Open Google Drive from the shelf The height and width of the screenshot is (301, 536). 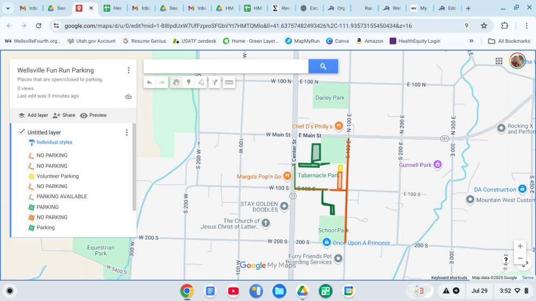[x=302, y=291]
